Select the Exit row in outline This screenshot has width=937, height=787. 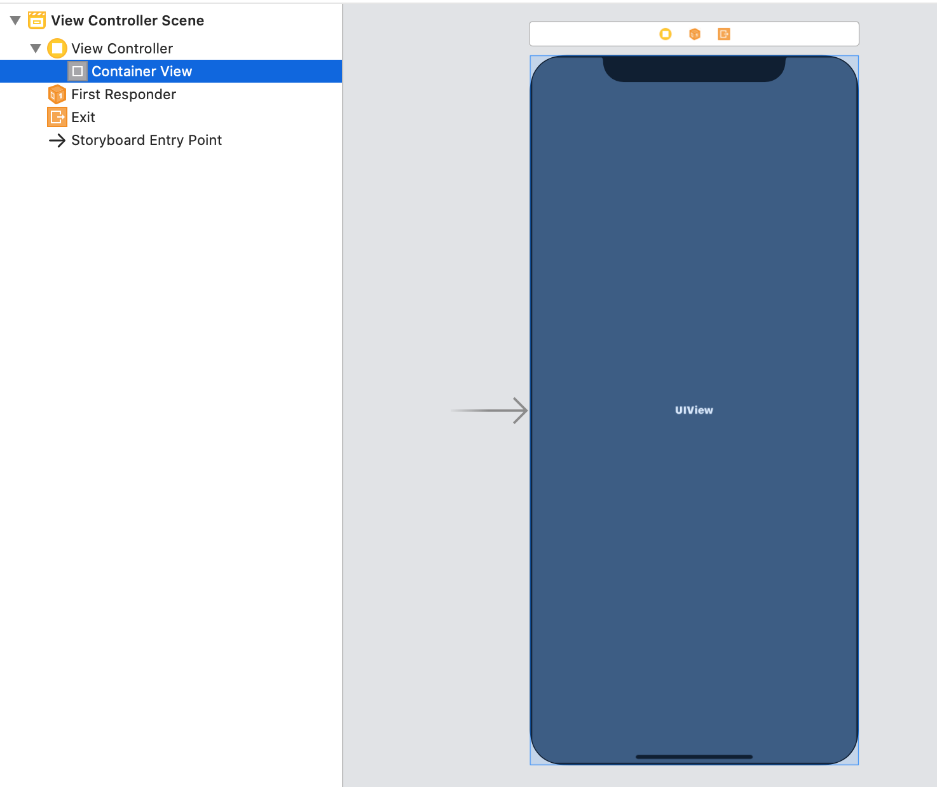(171, 117)
